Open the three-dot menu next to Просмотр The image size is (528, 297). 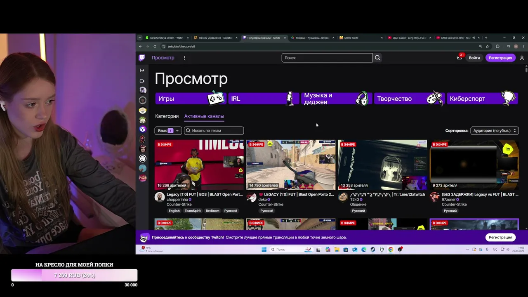pyautogui.click(x=184, y=58)
